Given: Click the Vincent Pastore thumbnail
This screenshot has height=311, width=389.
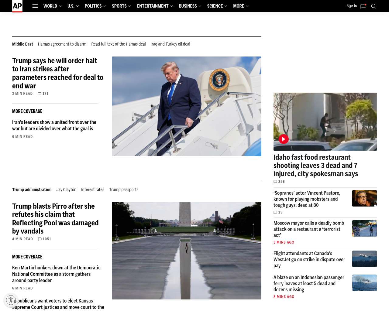Looking at the screenshot, I should tap(364, 198).
